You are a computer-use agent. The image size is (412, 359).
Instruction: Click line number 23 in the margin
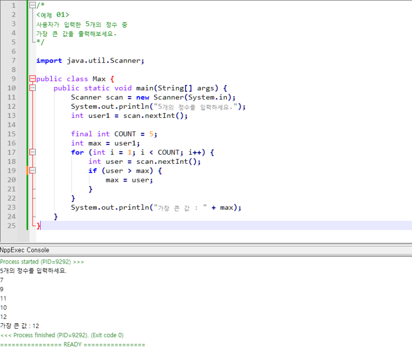coord(12,208)
